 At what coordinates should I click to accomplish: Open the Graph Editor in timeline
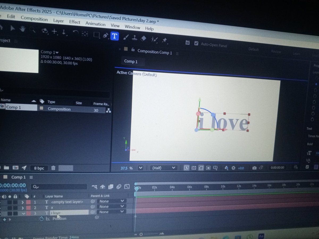click(x=127, y=187)
